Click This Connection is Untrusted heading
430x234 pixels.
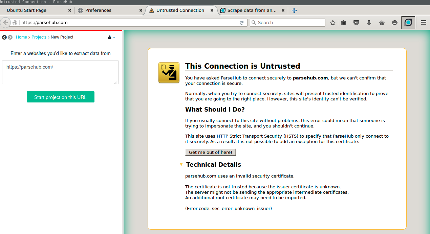coord(243,66)
